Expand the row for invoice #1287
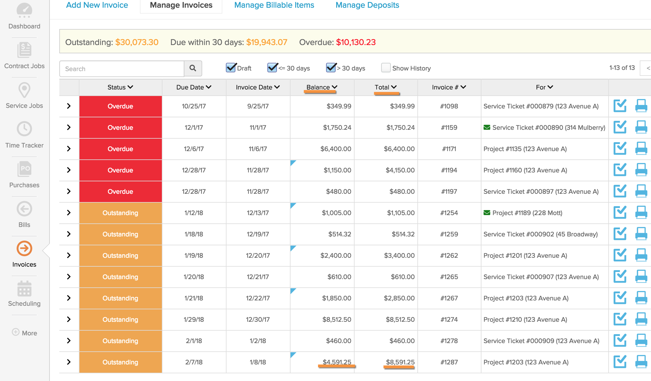651x381 pixels. (69, 362)
